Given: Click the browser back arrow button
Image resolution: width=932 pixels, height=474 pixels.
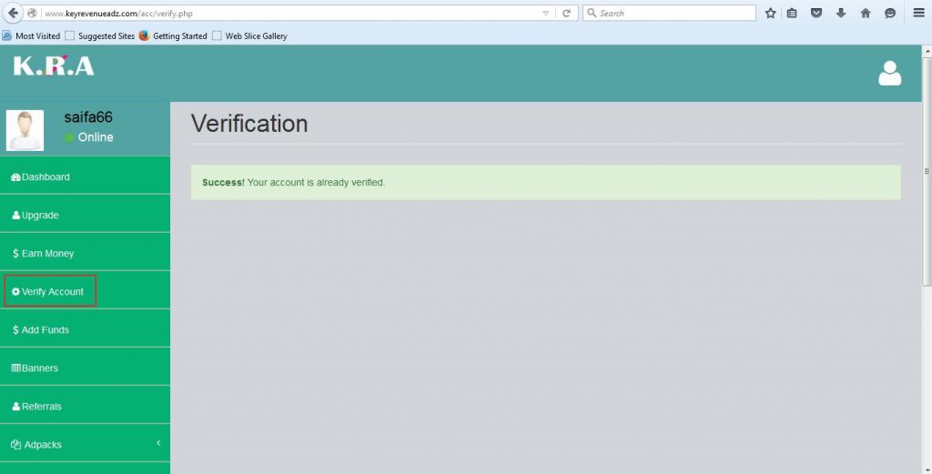Looking at the screenshot, I should click(15, 14).
